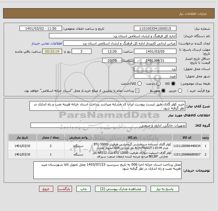Click the اطلاعات کالاهای مورد نیاز section heading

[189, 115]
